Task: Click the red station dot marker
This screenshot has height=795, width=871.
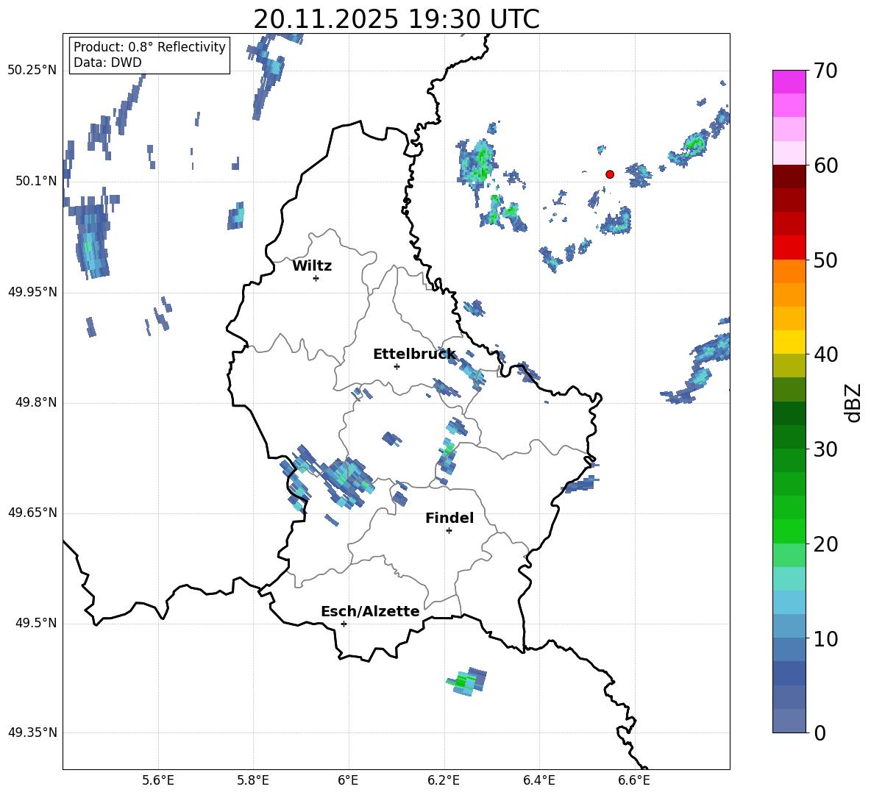Action: (610, 174)
